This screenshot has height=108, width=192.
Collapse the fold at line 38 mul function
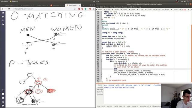(x=101, y=44)
